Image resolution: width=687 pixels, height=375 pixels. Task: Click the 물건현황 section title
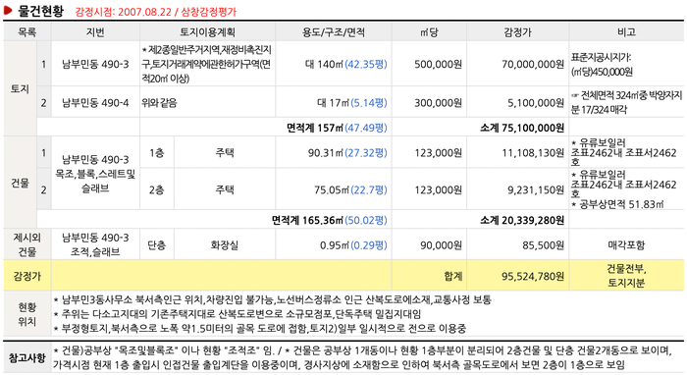tap(40, 11)
